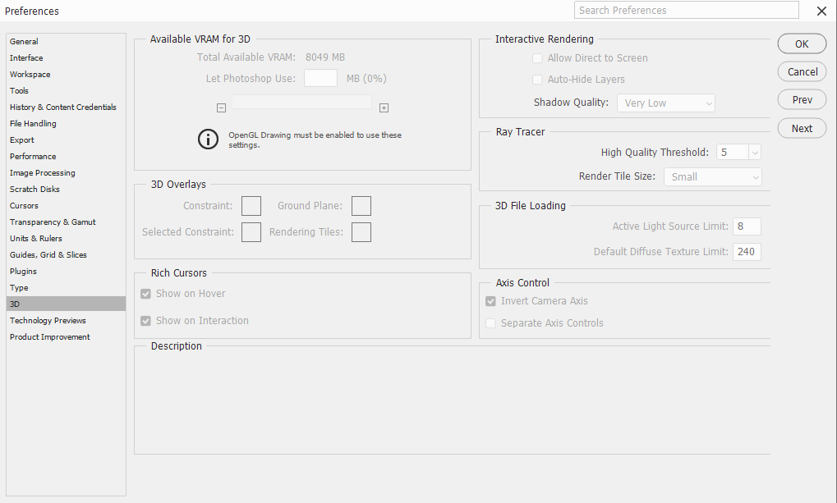Click the OpenGL info icon

(x=208, y=139)
